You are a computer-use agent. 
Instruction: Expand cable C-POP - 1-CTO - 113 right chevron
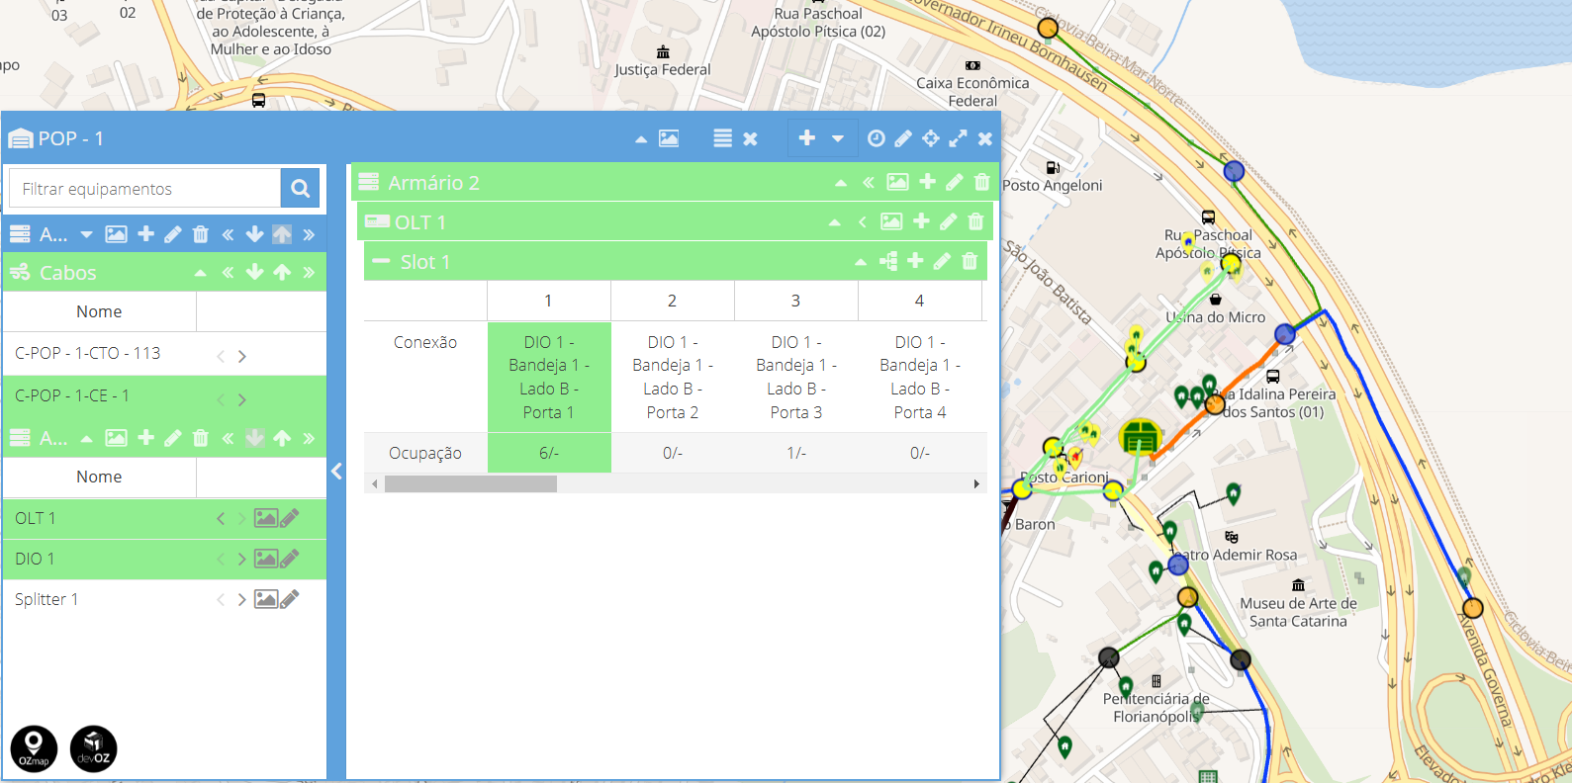241,356
